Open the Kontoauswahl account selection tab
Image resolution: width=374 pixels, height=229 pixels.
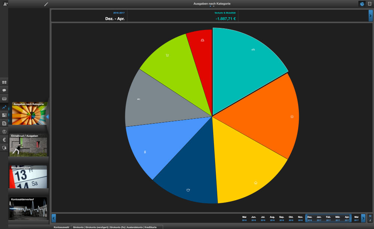click(61, 227)
